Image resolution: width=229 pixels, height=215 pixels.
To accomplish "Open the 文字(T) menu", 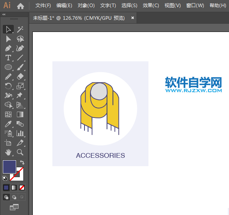I will (x=108, y=6).
